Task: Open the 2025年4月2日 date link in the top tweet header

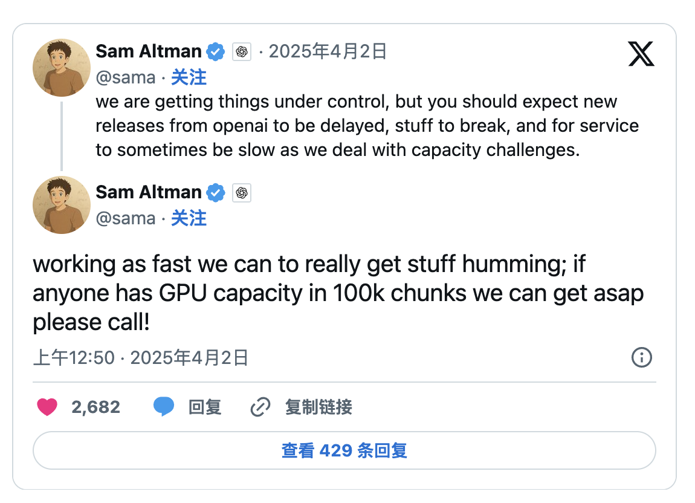Action: pyautogui.click(x=328, y=52)
